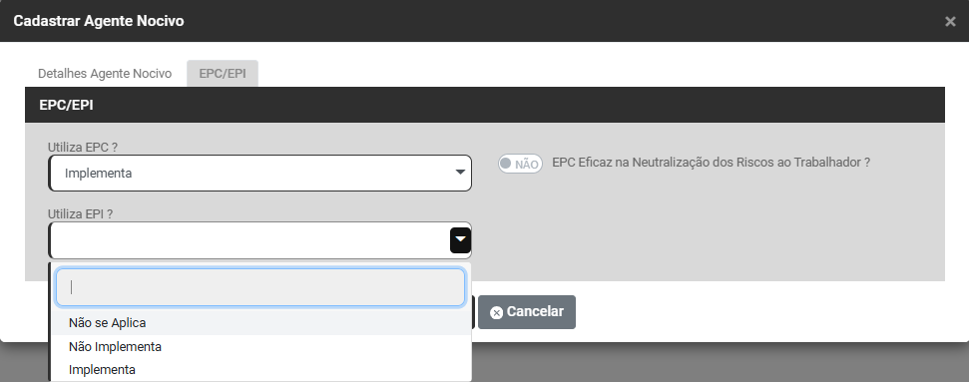Click the dark EPC/EPI section header bar

coord(485,105)
